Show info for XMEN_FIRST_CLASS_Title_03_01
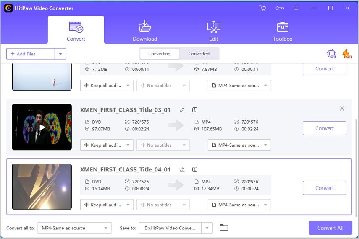Screen dimensions: 359x239 (194, 110)
